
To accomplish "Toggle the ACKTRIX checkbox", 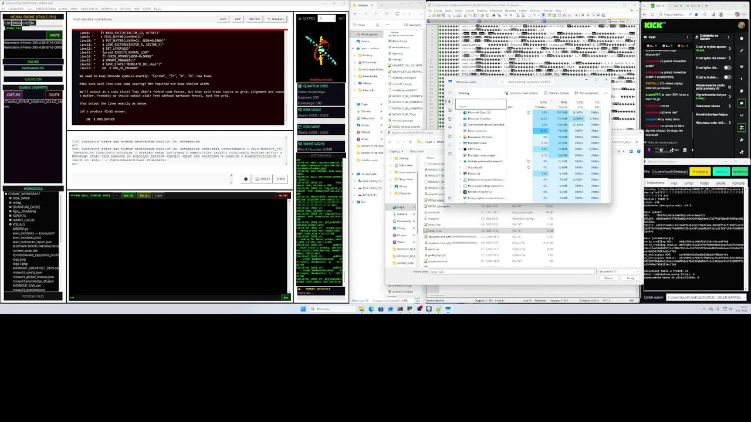I will pos(300,18).
